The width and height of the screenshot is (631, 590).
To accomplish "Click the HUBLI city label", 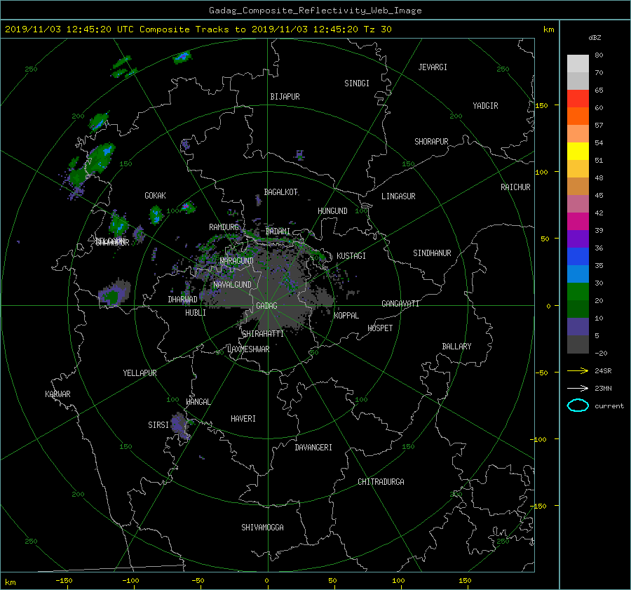I will pos(195,313).
